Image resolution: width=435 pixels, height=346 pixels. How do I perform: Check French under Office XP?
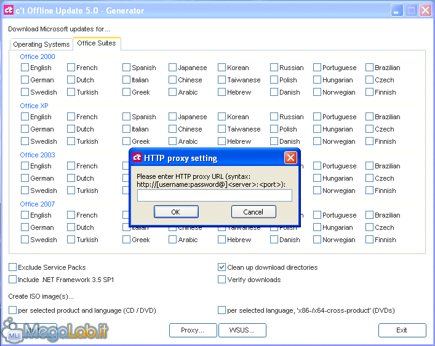[x=71, y=116]
